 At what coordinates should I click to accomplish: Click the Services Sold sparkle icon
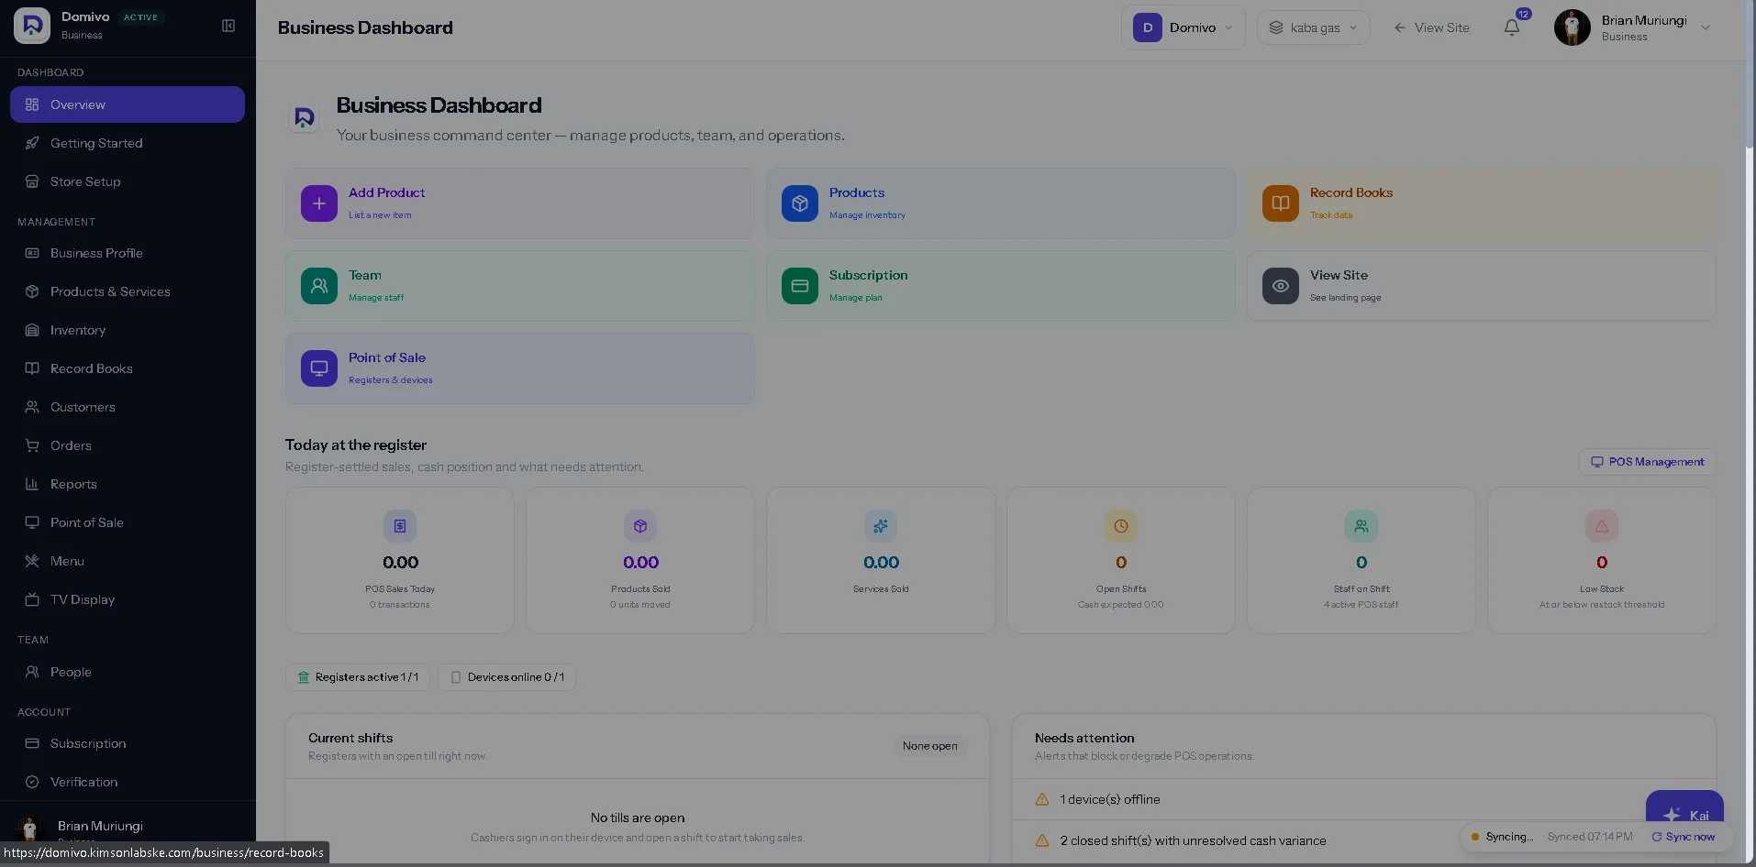pos(881,526)
